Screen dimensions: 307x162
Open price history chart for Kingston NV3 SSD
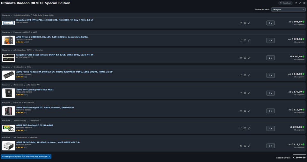tap(241, 23)
